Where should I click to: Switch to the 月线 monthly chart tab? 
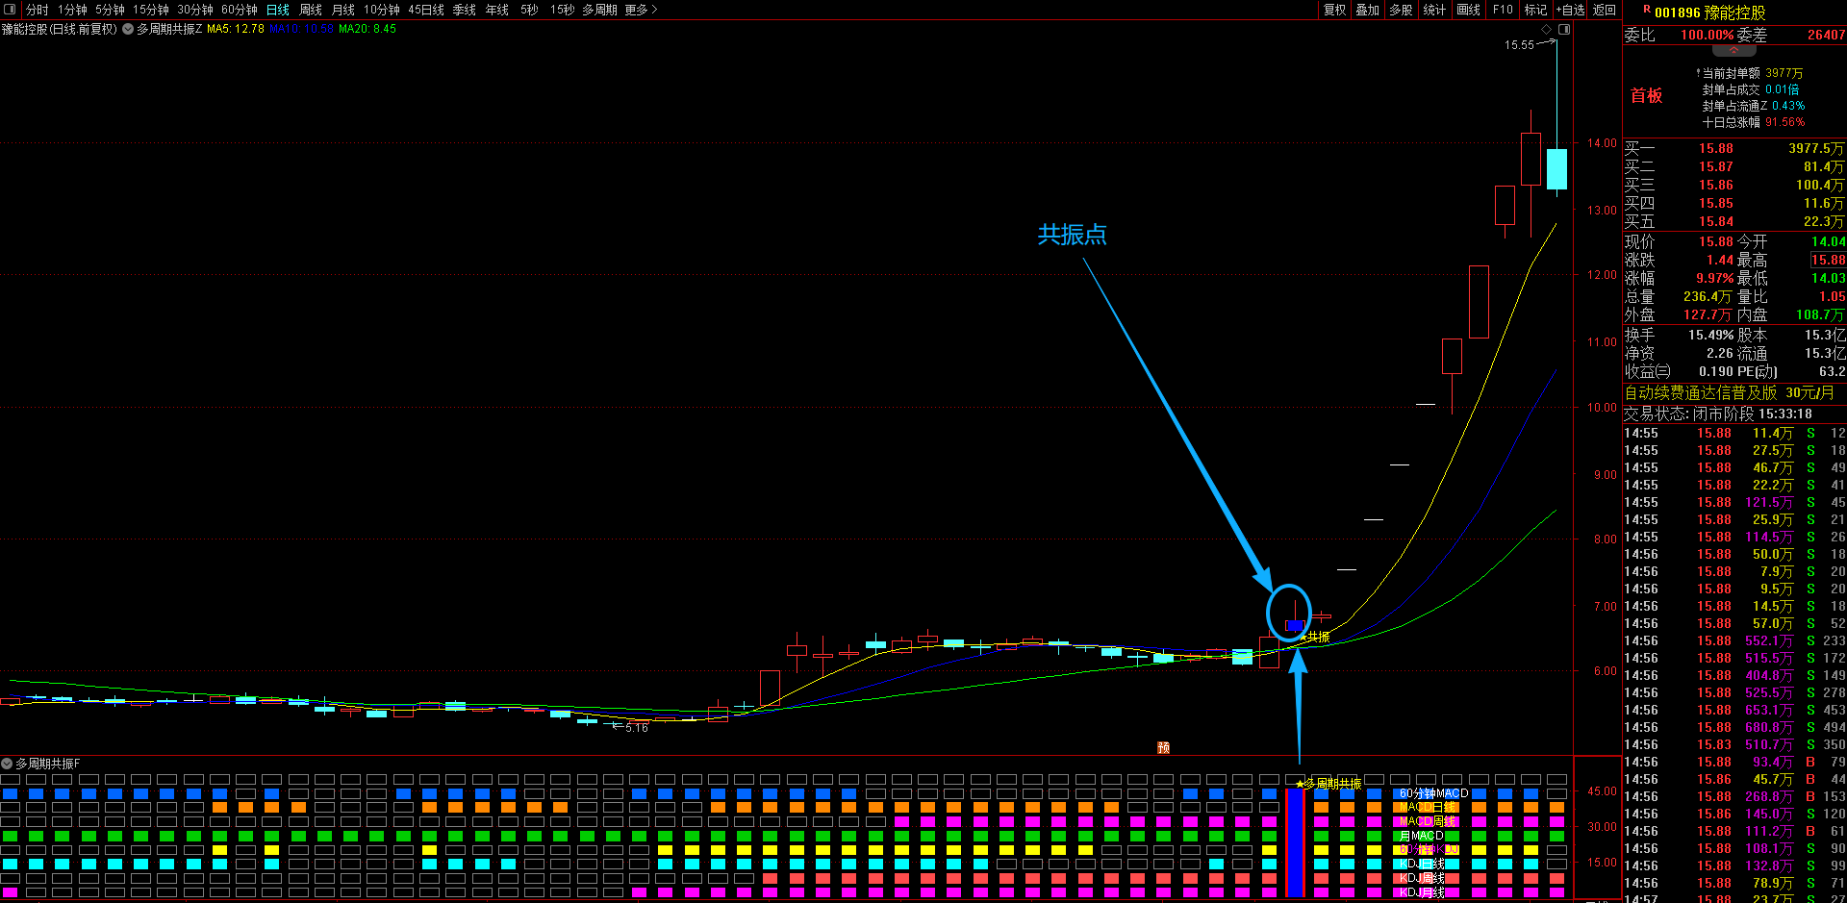(343, 10)
